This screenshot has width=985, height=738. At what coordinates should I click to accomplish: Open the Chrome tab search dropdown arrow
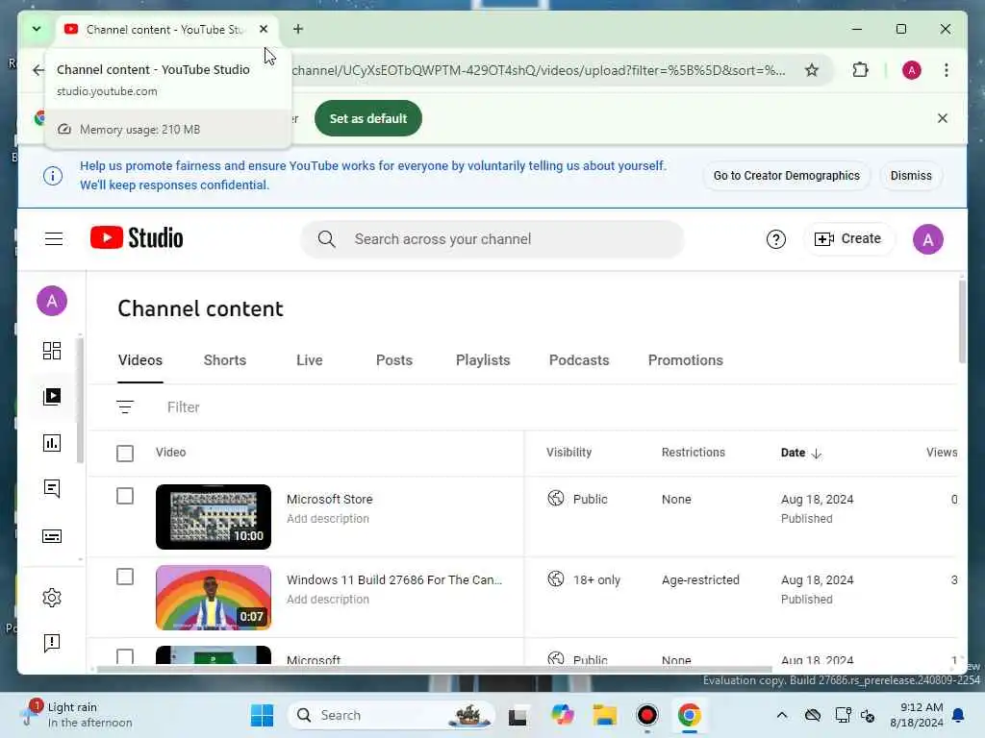pyautogui.click(x=37, y=29)
